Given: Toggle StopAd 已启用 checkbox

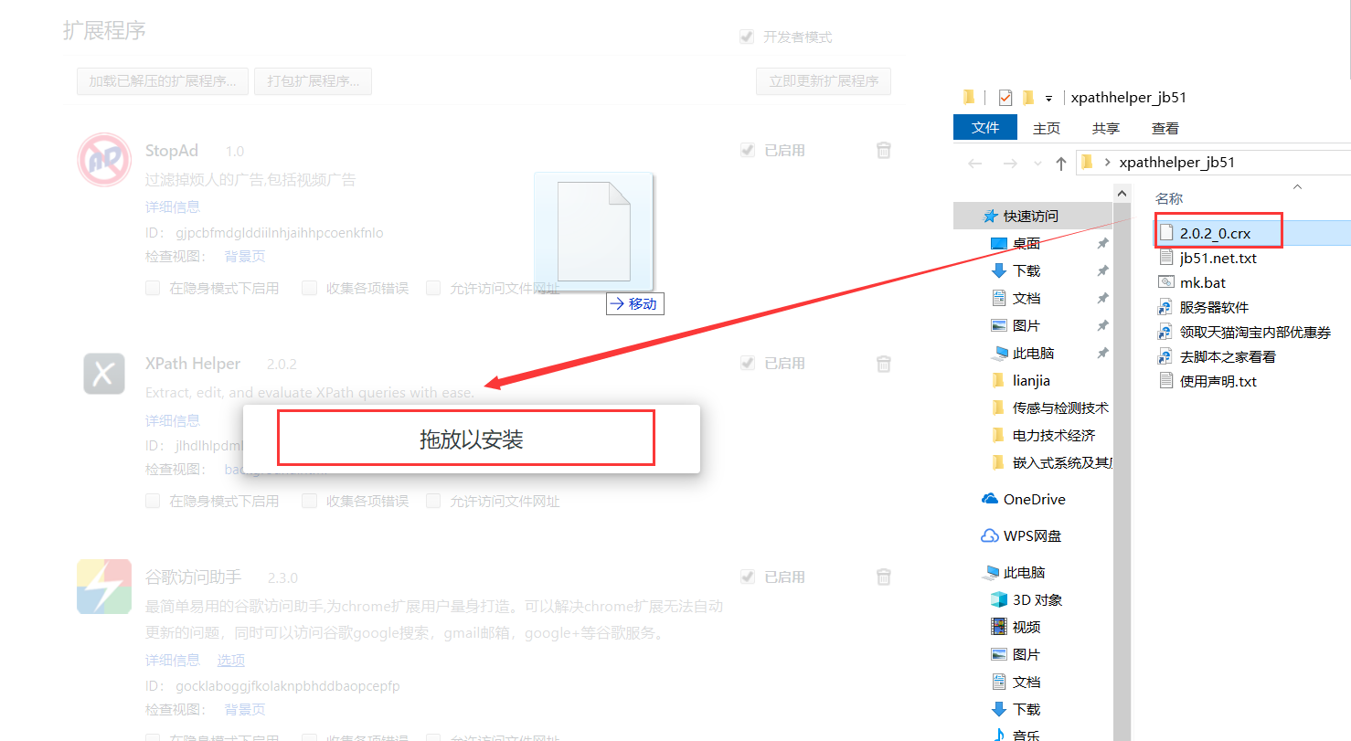Looking at the screenshot, I should [747, 150].
